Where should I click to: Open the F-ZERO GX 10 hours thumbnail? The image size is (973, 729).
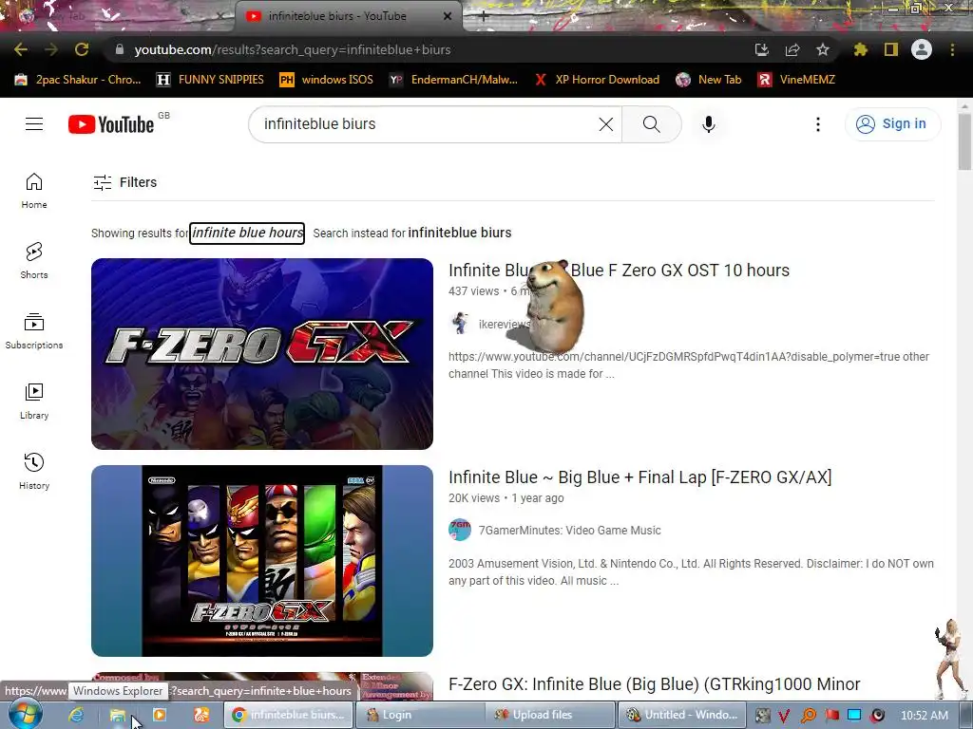(262, 354)
